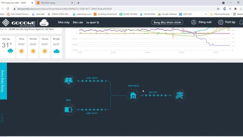
Task: Switch to the Tình hình chung browser tab
Action: (x=54, y=3)
